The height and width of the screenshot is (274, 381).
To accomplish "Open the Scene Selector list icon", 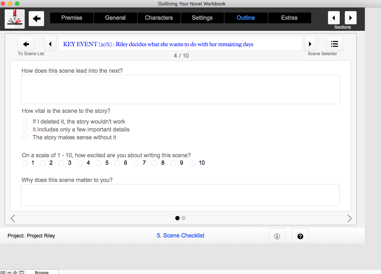I will click(x=334, y=44).
